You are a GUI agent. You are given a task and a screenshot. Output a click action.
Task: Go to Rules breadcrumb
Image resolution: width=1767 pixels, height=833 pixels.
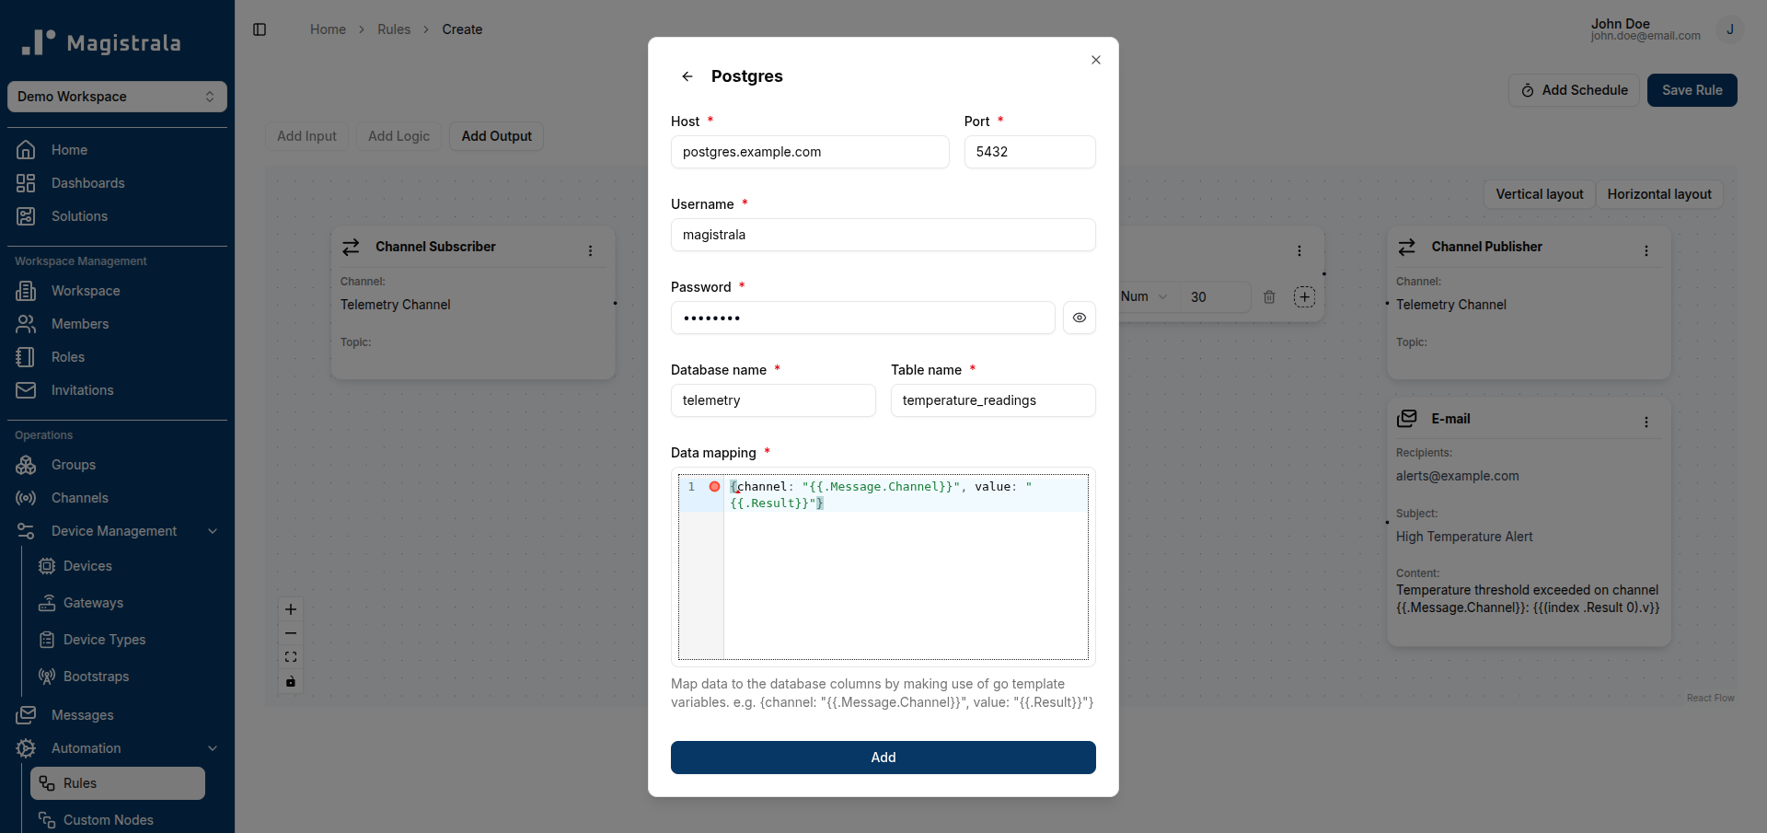pos(394,29)
